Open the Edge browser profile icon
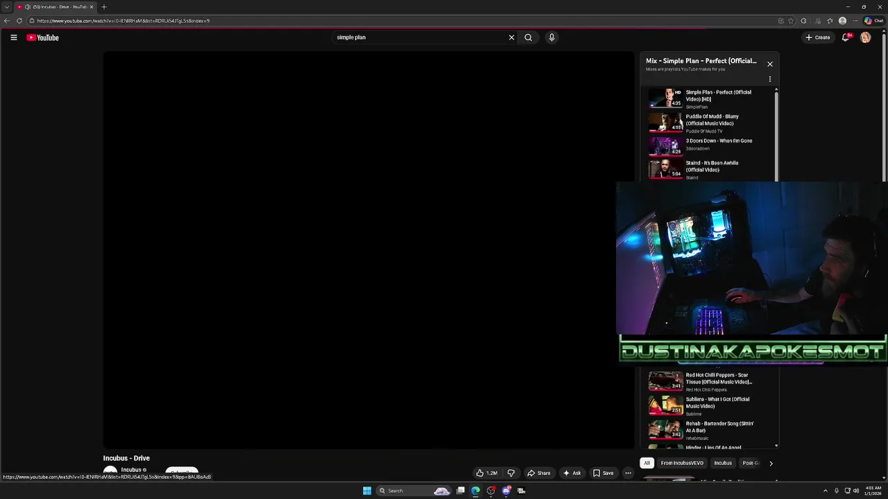The image size is (888, 499). point(842,21)
